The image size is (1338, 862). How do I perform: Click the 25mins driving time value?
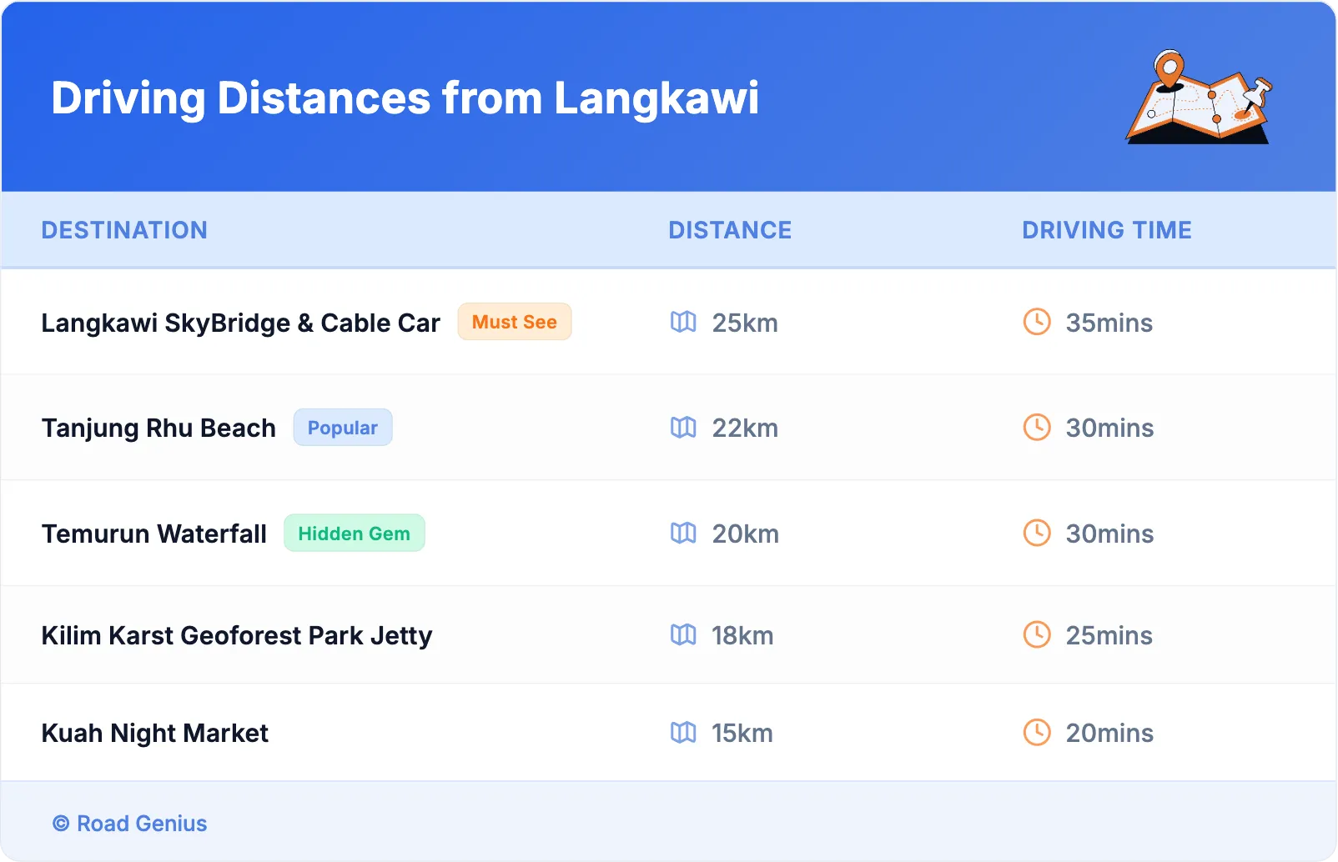1109,636
